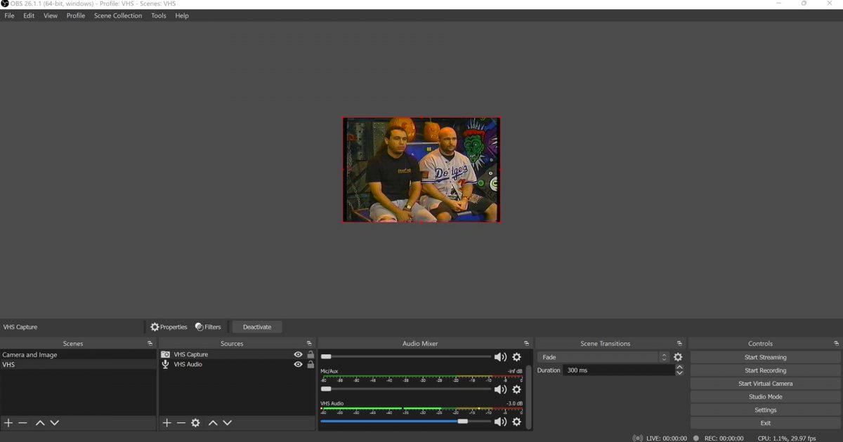Undock the Audio Mixer panel
The width and height of the screenshot is (843, 442).
click(x=527, y=344)
